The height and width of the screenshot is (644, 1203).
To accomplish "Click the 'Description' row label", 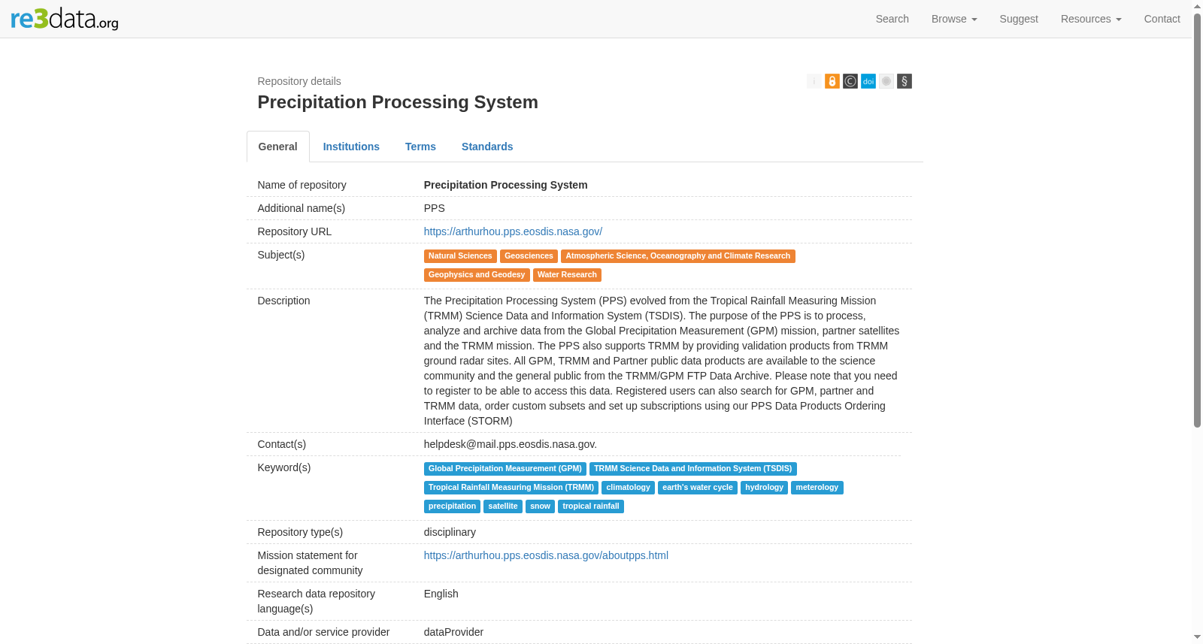I will [x=283, y=301].
